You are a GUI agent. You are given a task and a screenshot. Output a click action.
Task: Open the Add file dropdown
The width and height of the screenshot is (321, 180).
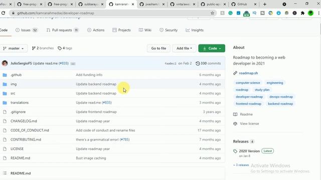click(x=184, y=48)
